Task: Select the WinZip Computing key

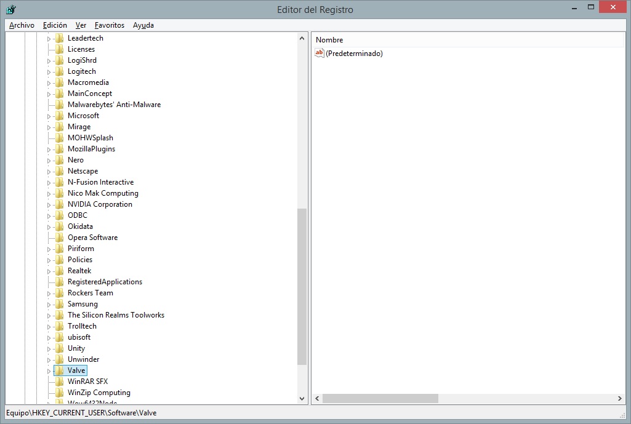Action: point(99,392)
